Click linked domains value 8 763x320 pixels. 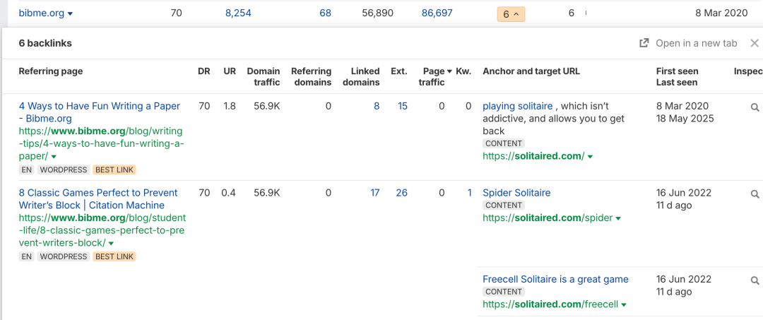point(377,106)
